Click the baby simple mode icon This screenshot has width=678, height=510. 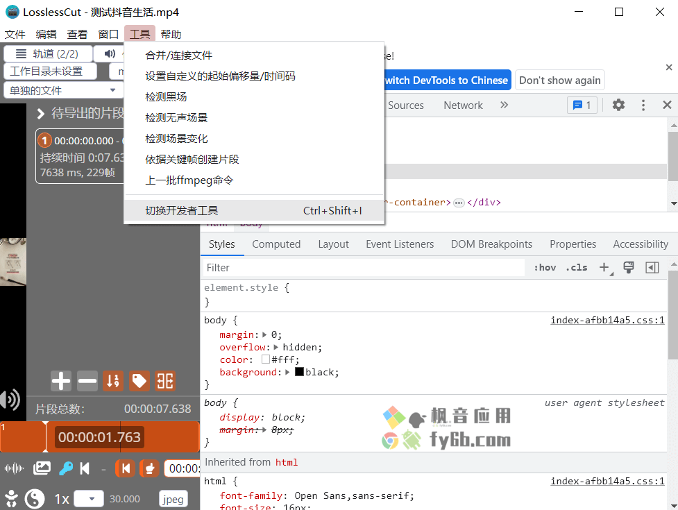pos(11,499)
